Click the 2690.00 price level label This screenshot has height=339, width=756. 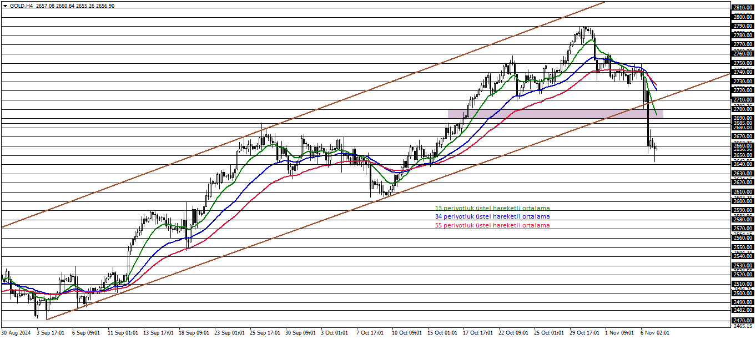point(743,118)
